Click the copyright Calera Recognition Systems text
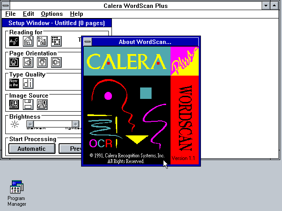 pos(127,155)
